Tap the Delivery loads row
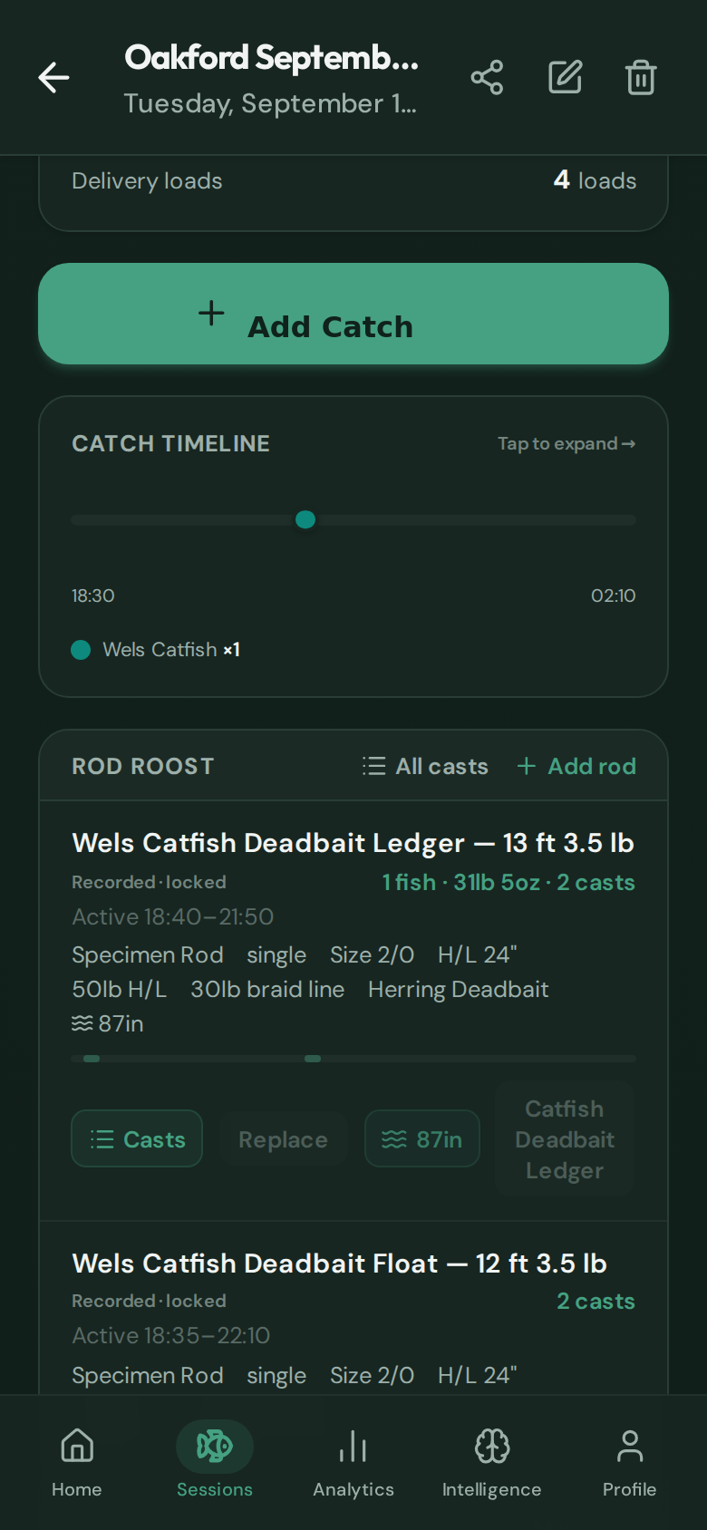Viewport: 707px width, 1530px height. (x=353, y=180)
